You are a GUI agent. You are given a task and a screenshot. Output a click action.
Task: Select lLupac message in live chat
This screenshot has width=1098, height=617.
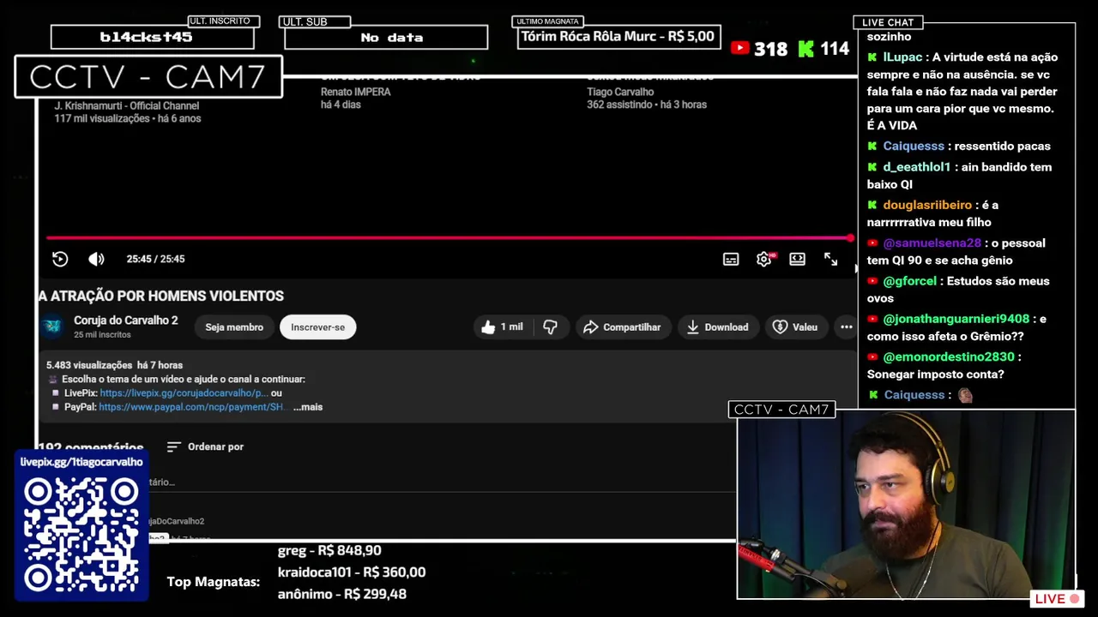962,92
